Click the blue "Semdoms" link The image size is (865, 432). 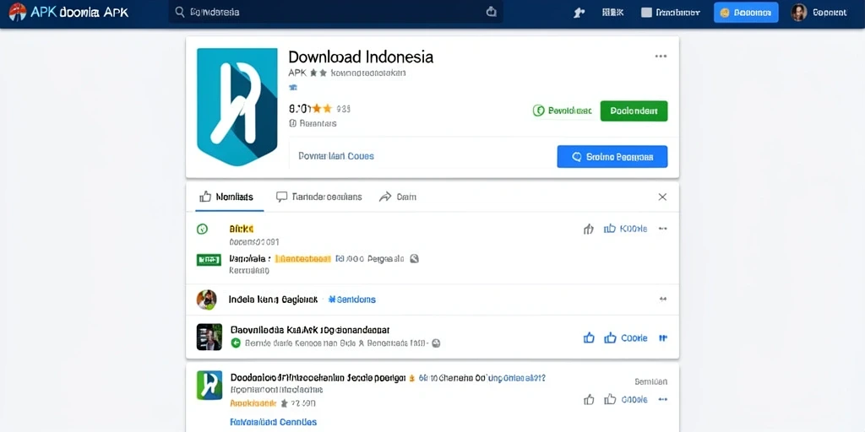352,300
